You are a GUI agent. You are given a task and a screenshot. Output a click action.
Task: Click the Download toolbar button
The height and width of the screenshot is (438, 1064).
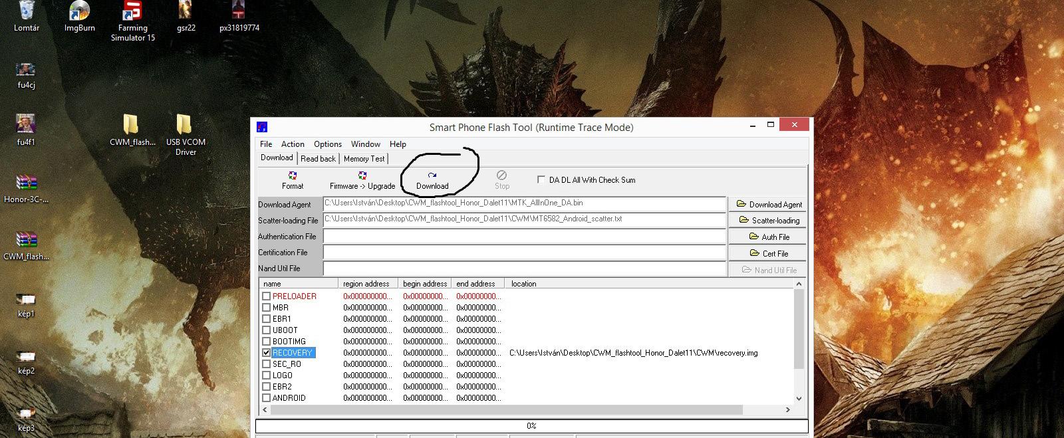click(432, 180)
